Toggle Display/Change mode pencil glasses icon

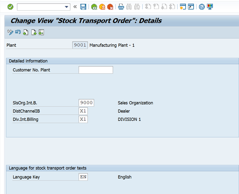[x=10, y=32]
